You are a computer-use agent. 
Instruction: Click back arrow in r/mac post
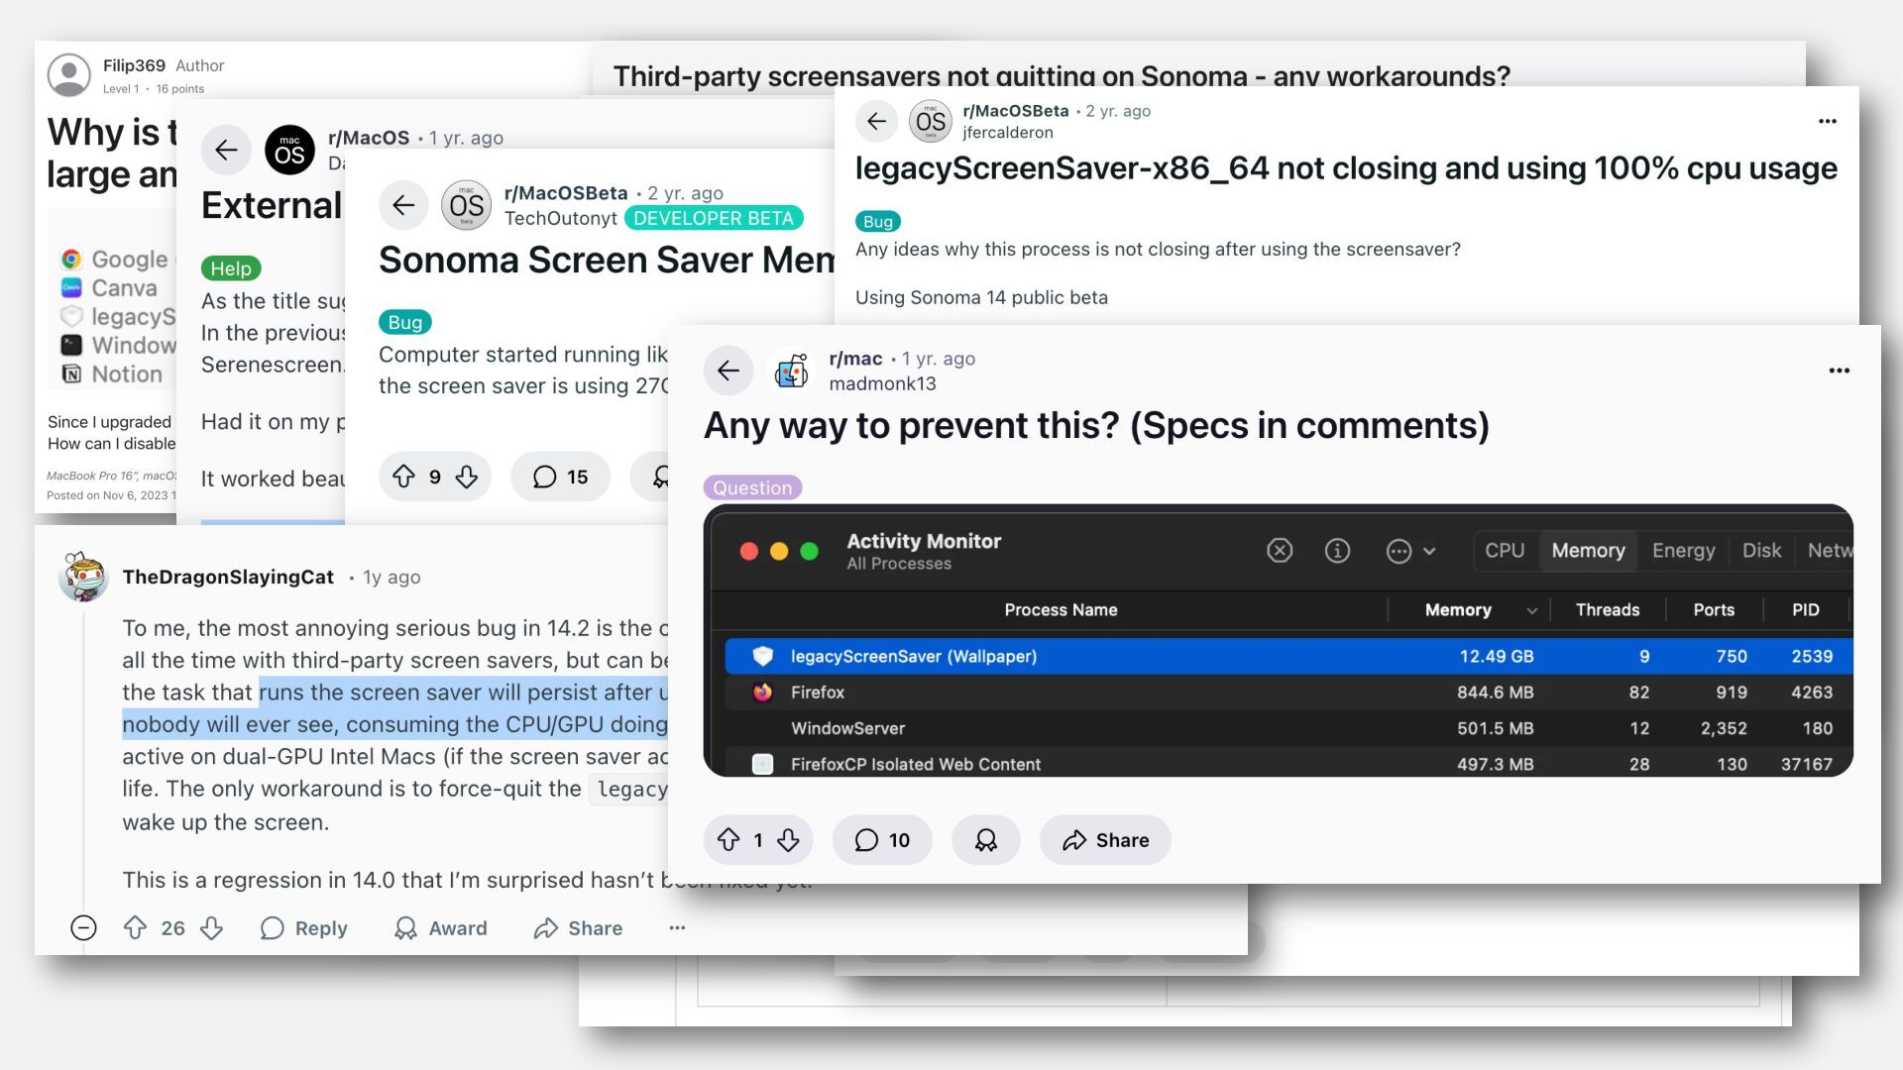728,371
